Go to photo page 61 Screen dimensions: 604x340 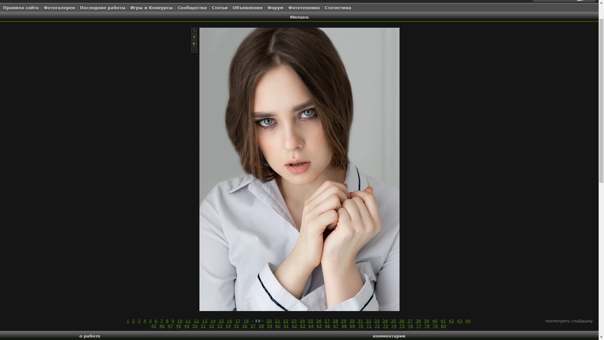[x=286, y=326]
